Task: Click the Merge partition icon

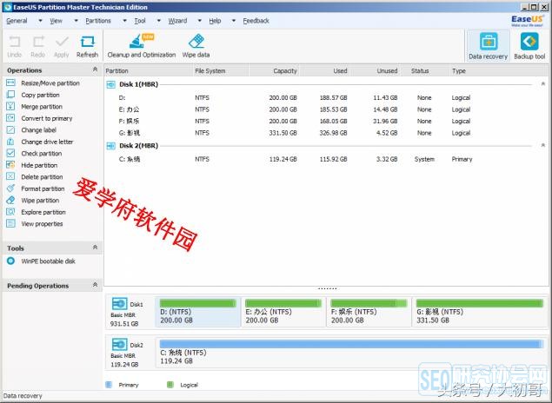Action: [x=11, y=106]
